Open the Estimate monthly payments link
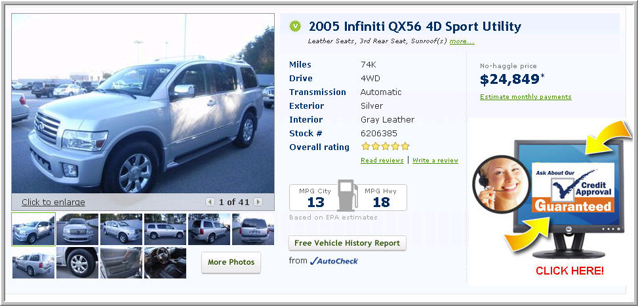Image resolution: width=638 pixels, height=306 pixels. click(526, 97)
